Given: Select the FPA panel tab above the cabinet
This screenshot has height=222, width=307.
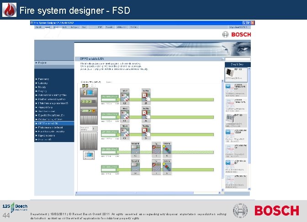Looking at the screenshot, I should (90, 82).
